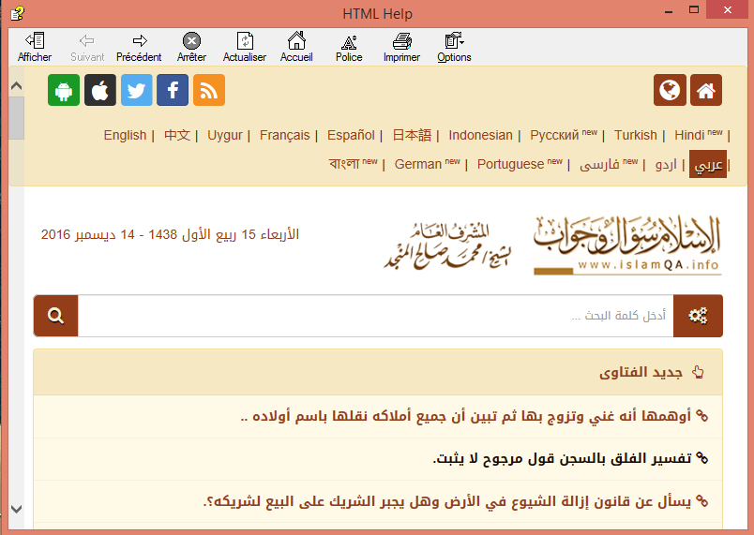This screenshot has height=535, width=754.
Task: Open the Options dropdown menu
Action: tap(454, 47)
